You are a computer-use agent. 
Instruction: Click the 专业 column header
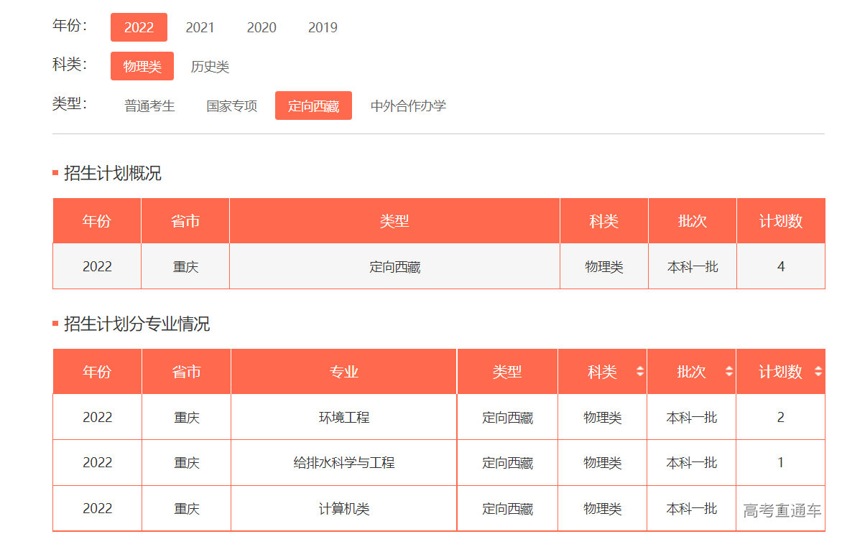[x=343, y=372]
